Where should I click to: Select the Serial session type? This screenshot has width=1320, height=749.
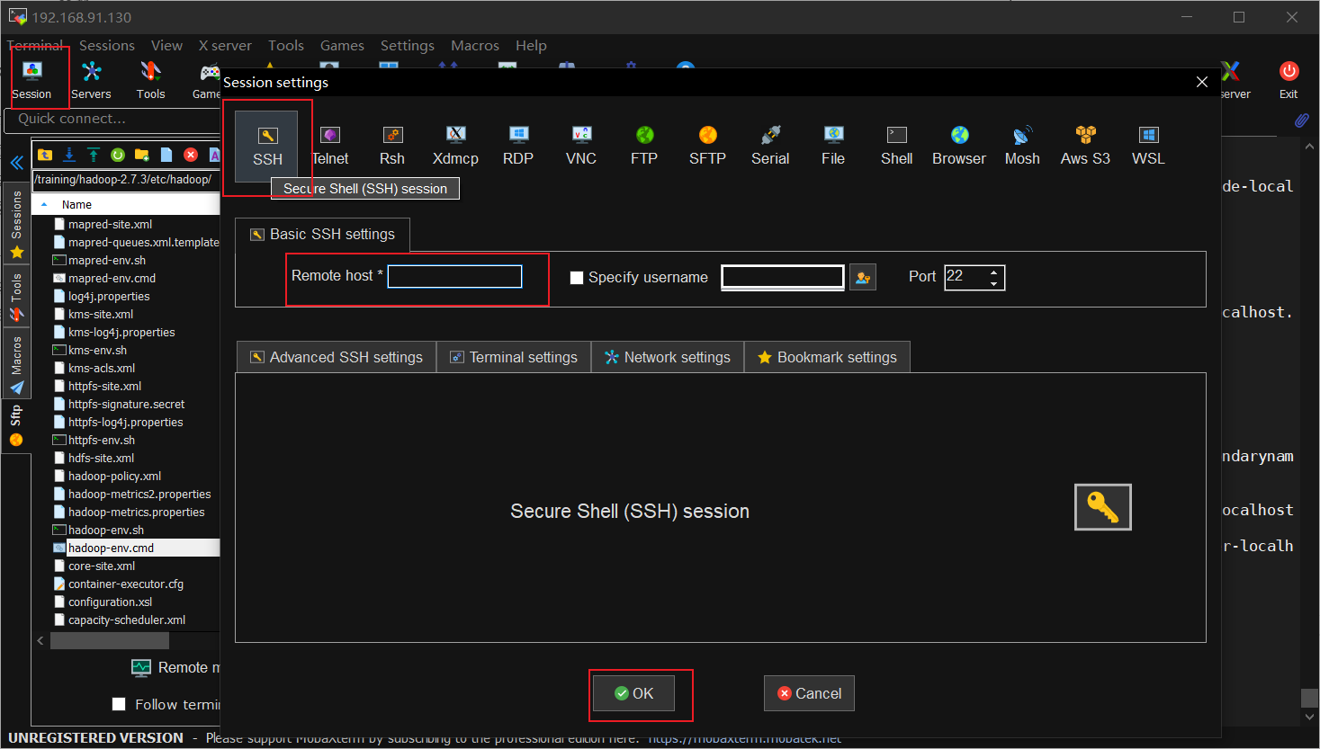tap(770, 147)
